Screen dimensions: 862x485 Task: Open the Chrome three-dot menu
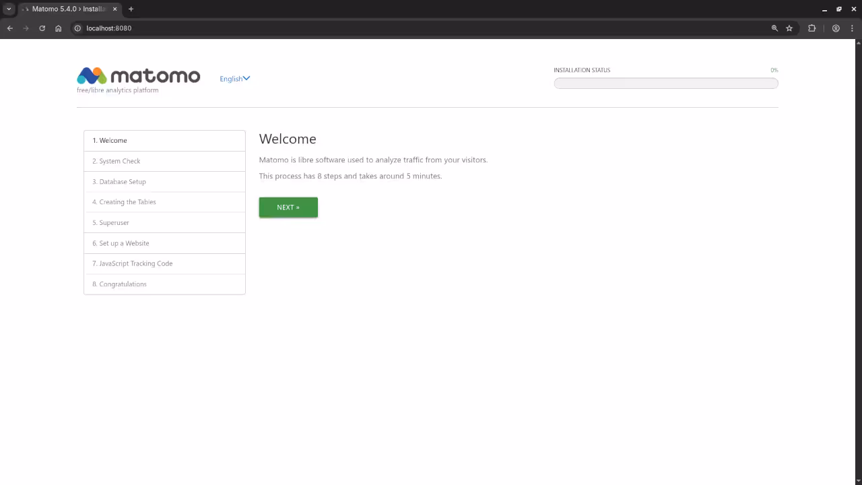click(852, 28)
